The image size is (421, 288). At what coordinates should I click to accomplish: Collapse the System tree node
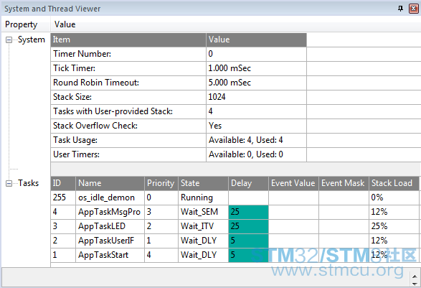[x=9, y=40]
